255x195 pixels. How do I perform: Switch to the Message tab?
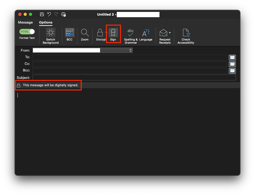25,22
